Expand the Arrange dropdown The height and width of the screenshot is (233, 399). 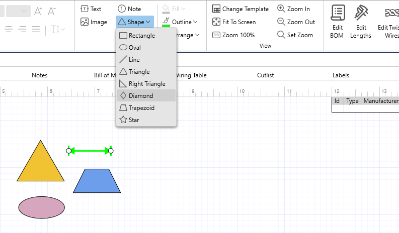(x=188, y=35)
